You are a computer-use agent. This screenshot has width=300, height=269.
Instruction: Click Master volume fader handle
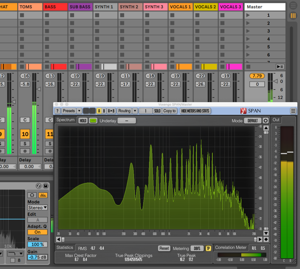(276, 81)
